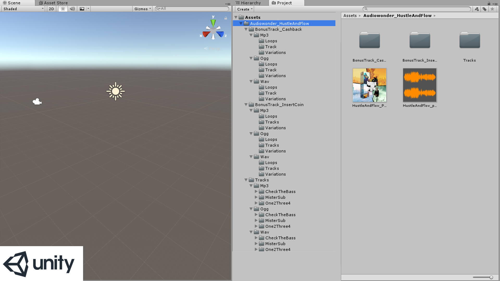Viewport: 500px width, 281px height.
Task: Open Gizmos dropdown menu
Action: pyautogui.click(x=142, y=9)
